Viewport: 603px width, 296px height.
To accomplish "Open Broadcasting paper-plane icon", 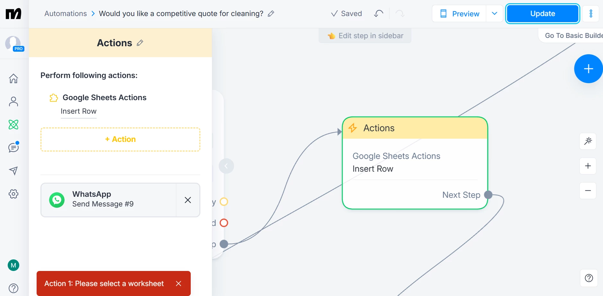I will pyautogui.click(x=13, y=170).
